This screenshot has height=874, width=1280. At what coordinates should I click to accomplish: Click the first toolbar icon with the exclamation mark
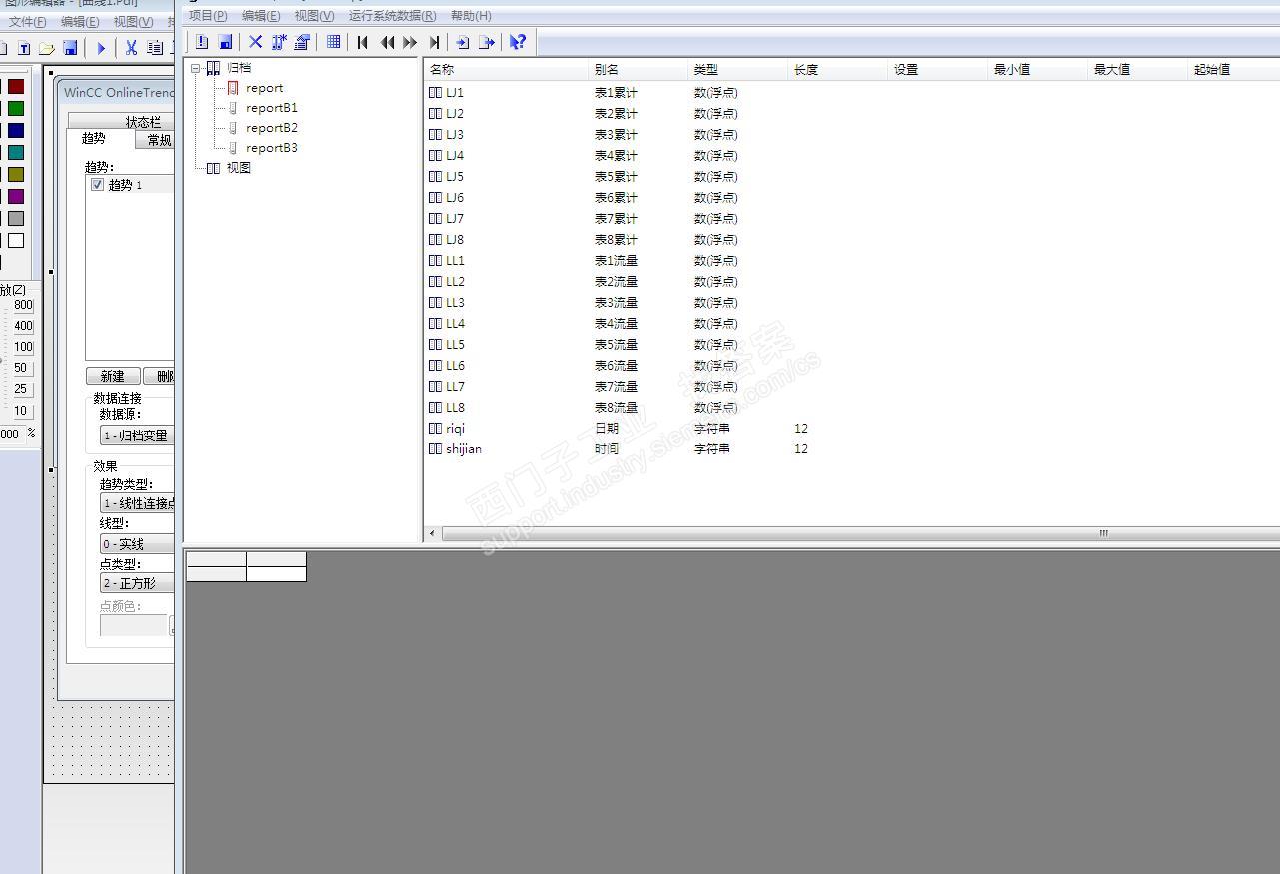coord(202,42)
